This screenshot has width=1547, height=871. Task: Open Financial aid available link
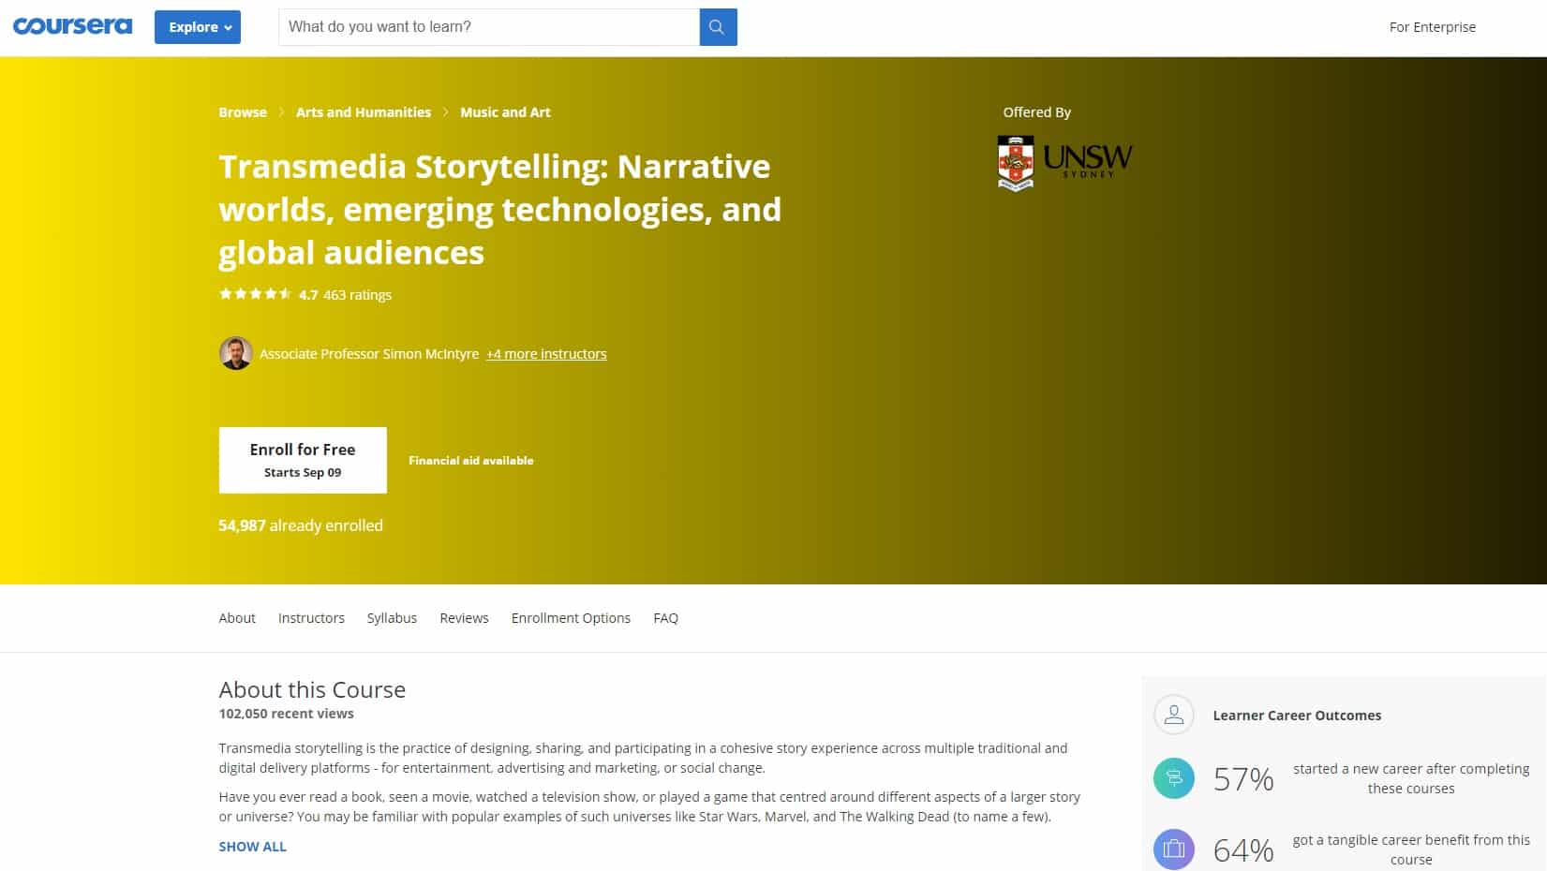coord(470,461)
